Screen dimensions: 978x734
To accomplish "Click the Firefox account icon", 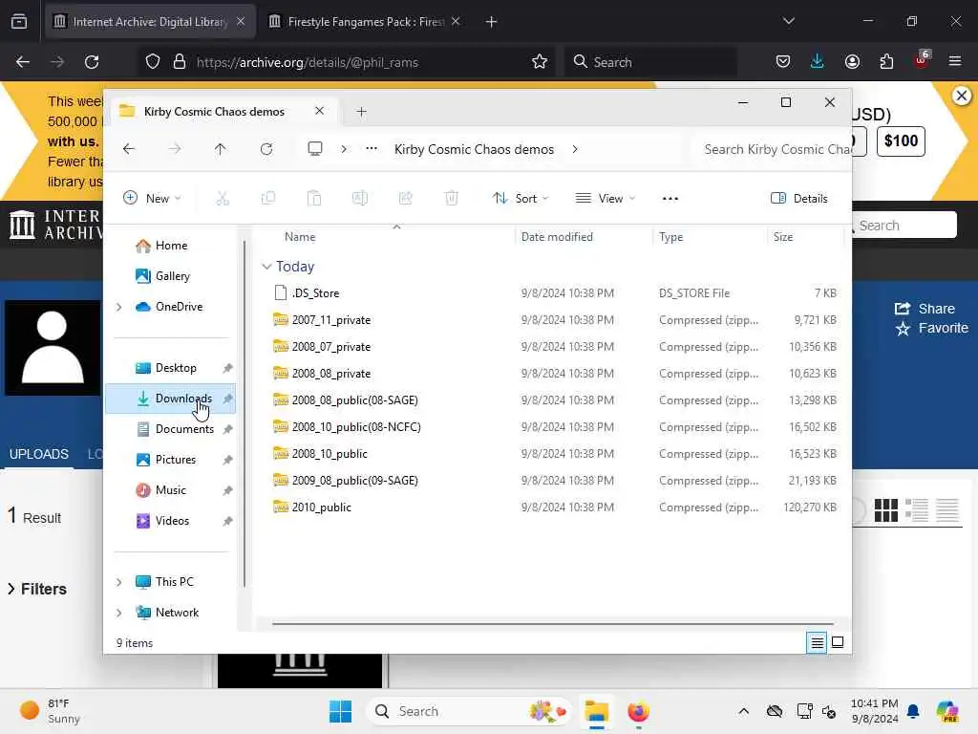I will coord(852,61).
